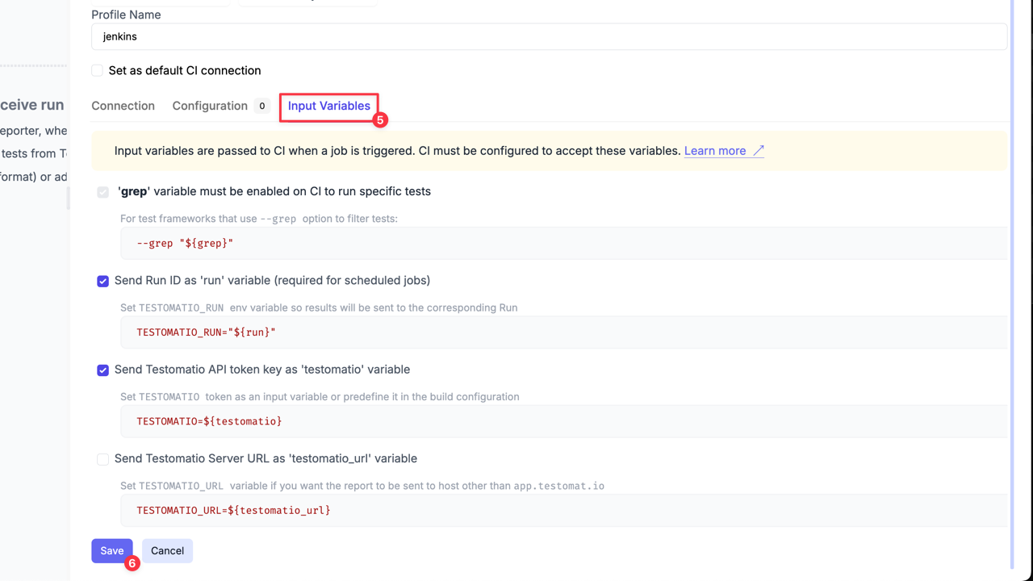Click the TESTOMATIO_URL=${testomatio_url} code block
Viewport: 1033px width, 581px height.
pos(233,510)
